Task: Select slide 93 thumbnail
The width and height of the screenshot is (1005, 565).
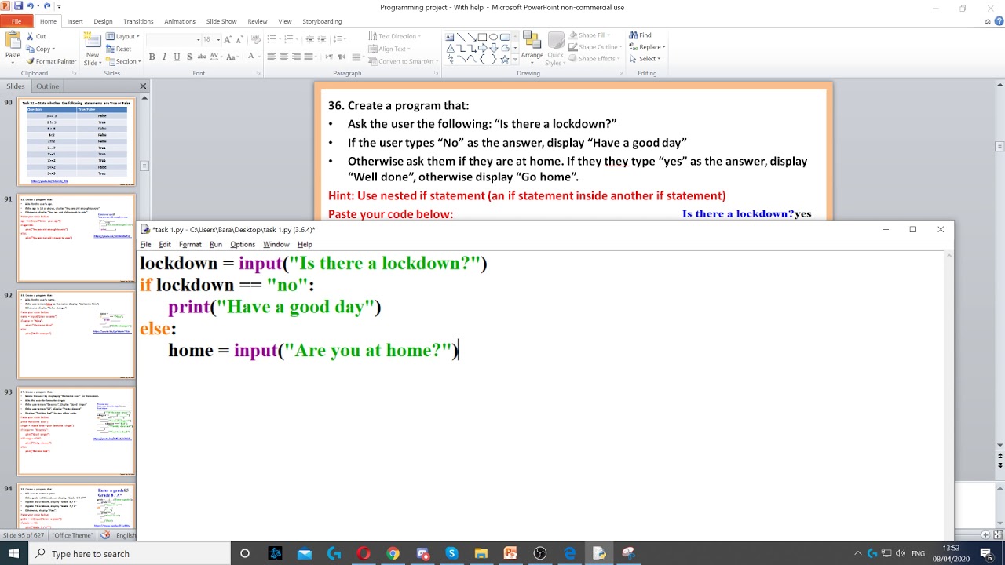Action: coord(76,431)
